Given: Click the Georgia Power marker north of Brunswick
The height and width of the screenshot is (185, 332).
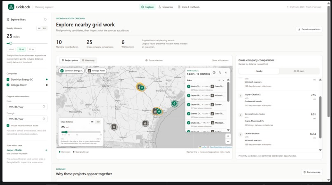Looking at the screenshot, I should 145,123.
